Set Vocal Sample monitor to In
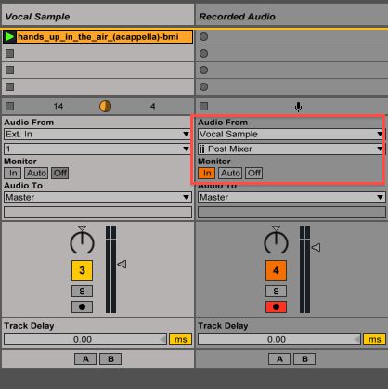 pyautogui.click(x=13, y=173)
